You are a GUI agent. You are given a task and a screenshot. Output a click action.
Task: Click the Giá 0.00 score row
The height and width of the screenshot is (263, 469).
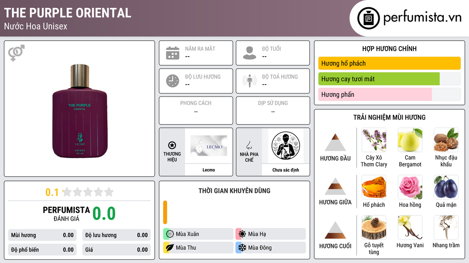point(116,250)
